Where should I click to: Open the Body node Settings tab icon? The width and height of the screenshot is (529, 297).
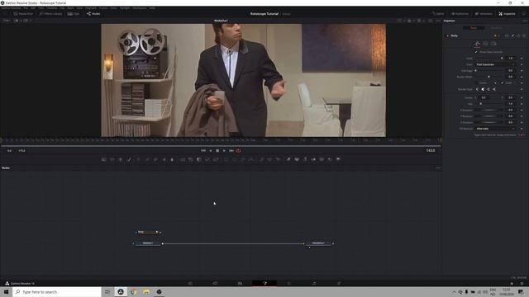[493, 44]
